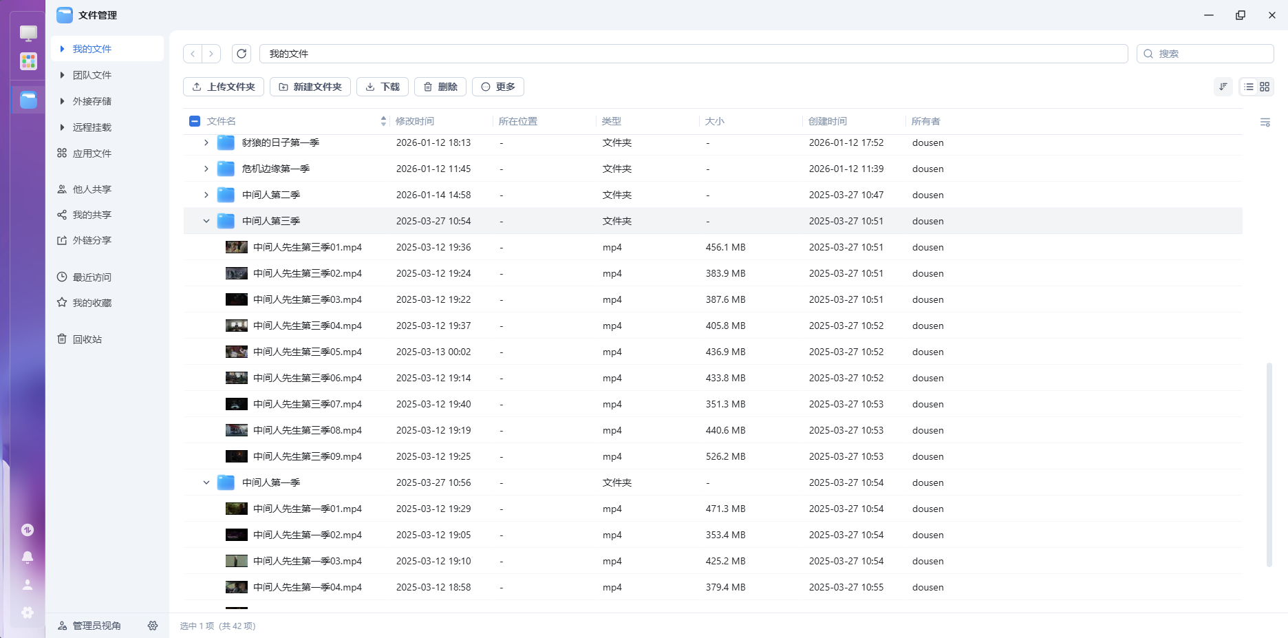Collapse the 中间人第三季 folder
Viewport: 1288px width, 638px height.
(206, 220)
